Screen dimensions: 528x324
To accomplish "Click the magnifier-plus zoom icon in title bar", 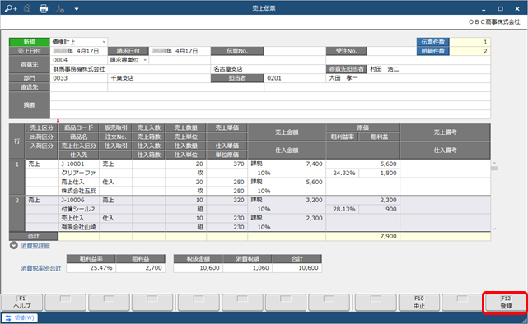I will coord(11,8).
